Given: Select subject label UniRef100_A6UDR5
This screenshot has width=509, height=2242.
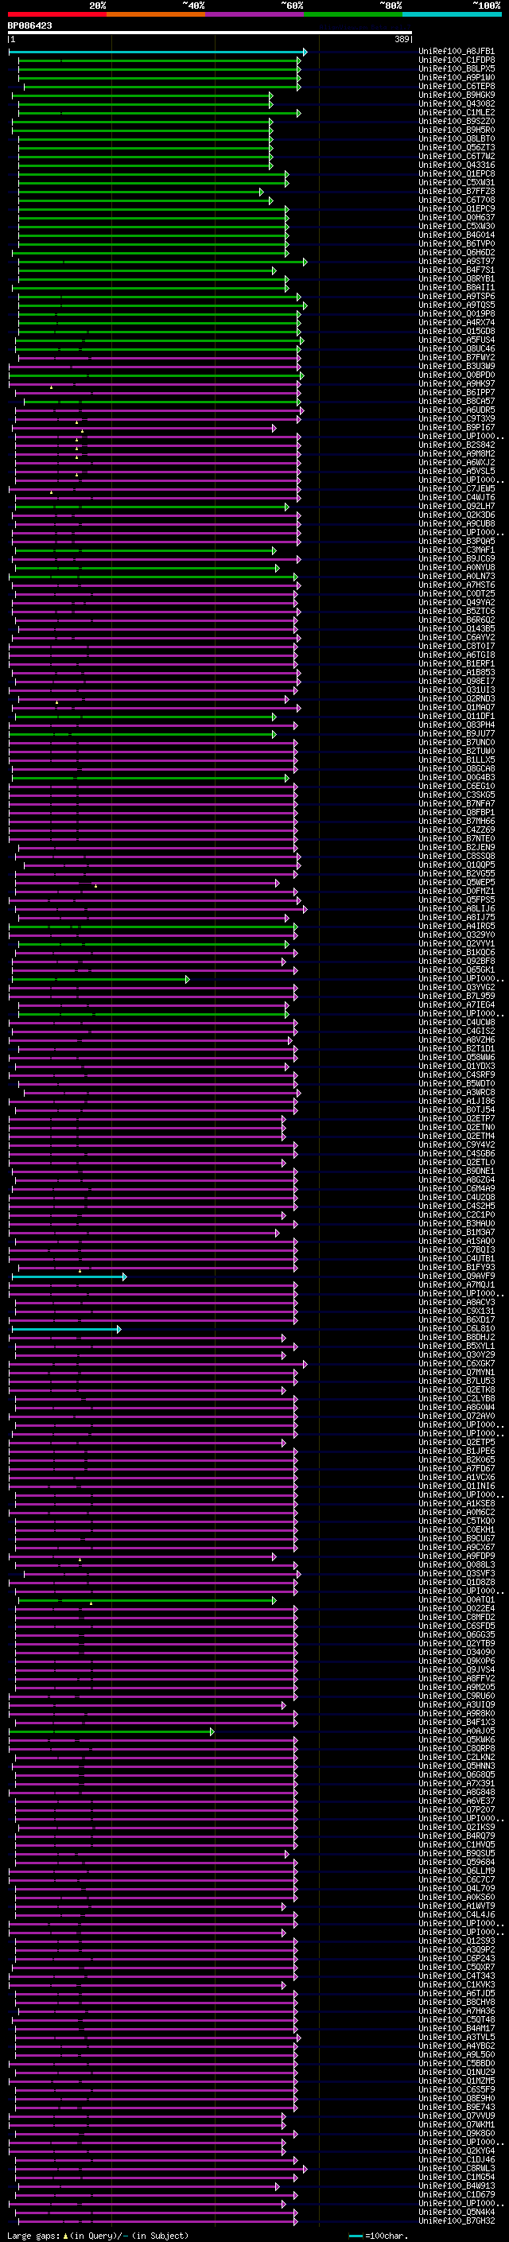Looking at the screenshot, I should (456, 410).
